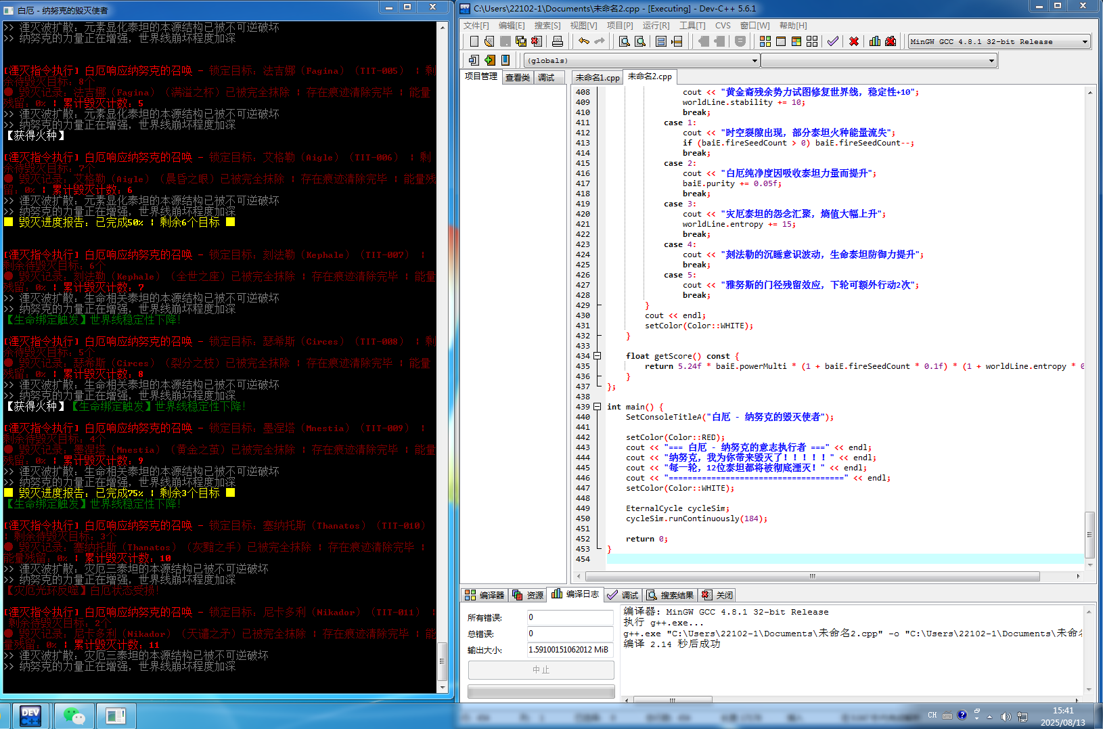The image size is (1103, 729).
Task: Click the volume icon in system tray
Action: pyautogui.click(x=1006, y=716)
